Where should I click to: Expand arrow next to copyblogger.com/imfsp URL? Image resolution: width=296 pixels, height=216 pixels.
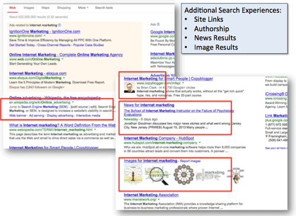(183, 83)
